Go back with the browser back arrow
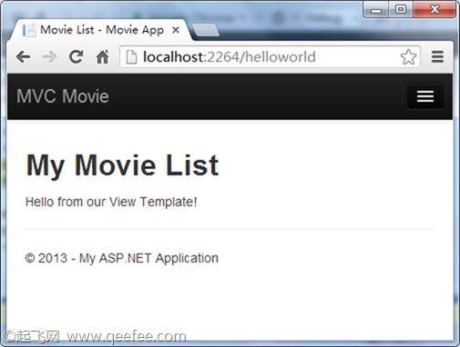Image resolution: width=460 pixels, height=347 pixels. 24,57
